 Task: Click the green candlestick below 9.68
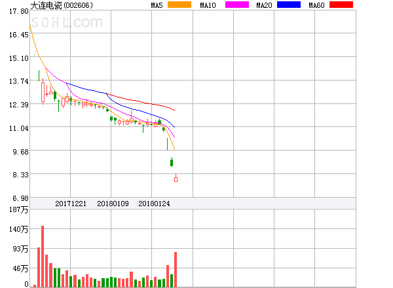point(172,162)
